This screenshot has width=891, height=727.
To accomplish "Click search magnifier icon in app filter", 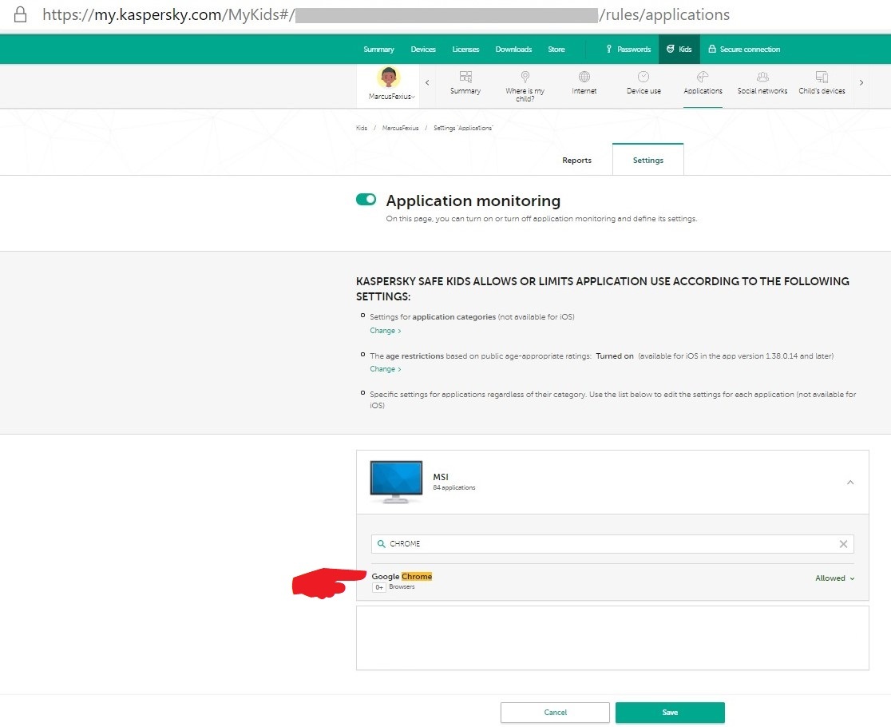I will (382, 544).
